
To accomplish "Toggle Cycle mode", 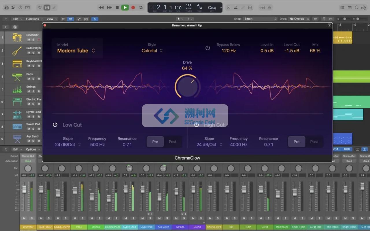I will click(141, 8).
